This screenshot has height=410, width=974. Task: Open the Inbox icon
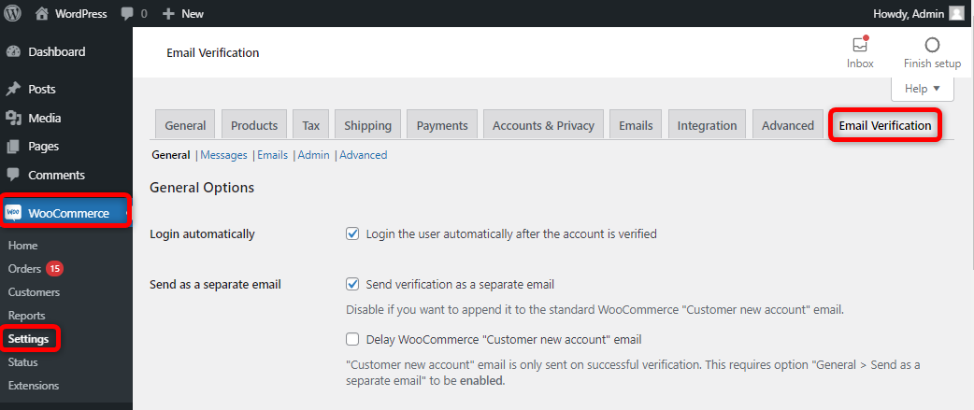pyautogui.click(x=860, y=45)
